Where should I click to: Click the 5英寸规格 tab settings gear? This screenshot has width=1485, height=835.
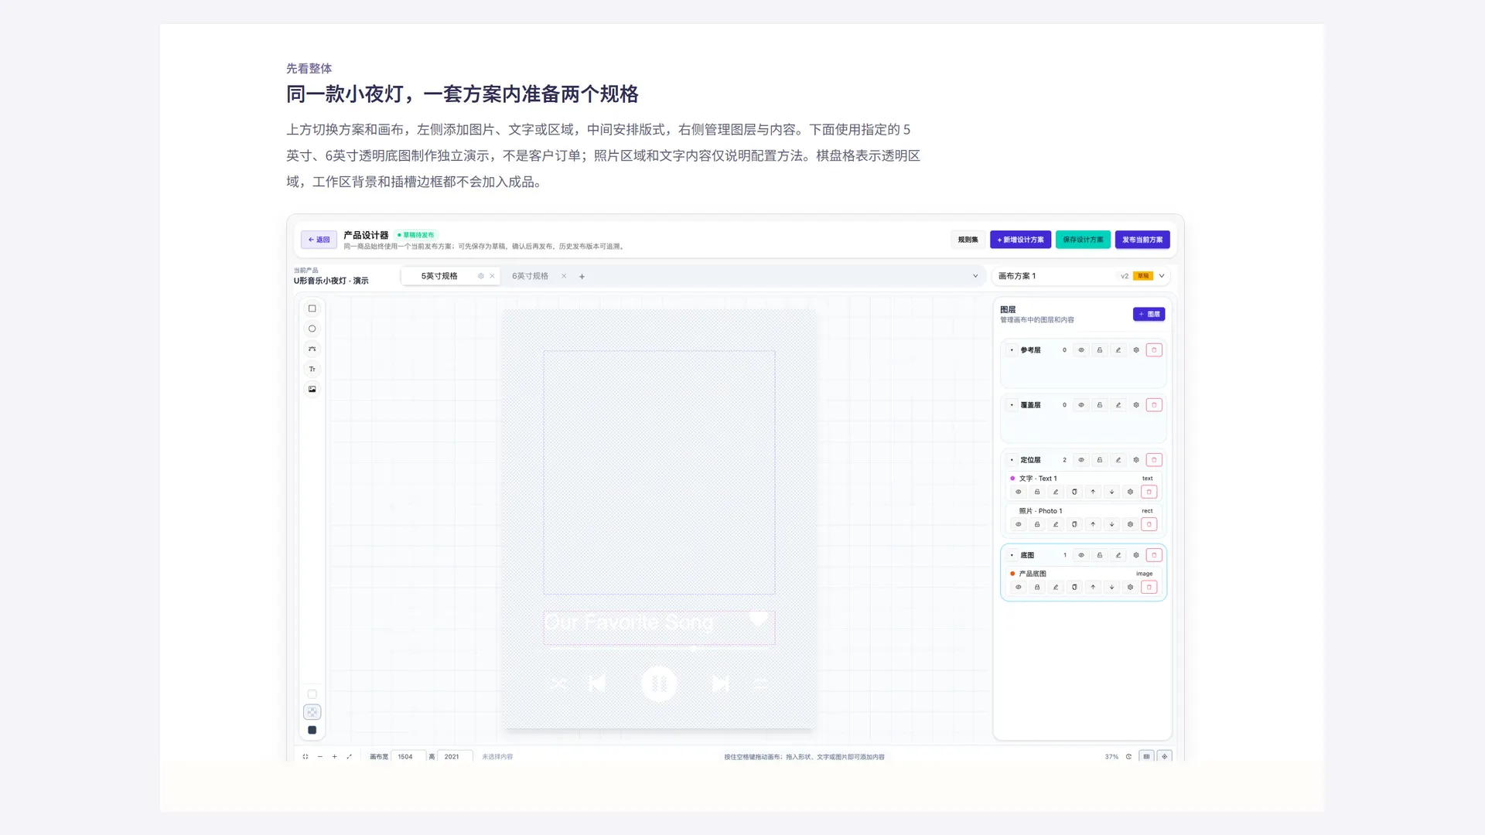[x=481, y=276]
